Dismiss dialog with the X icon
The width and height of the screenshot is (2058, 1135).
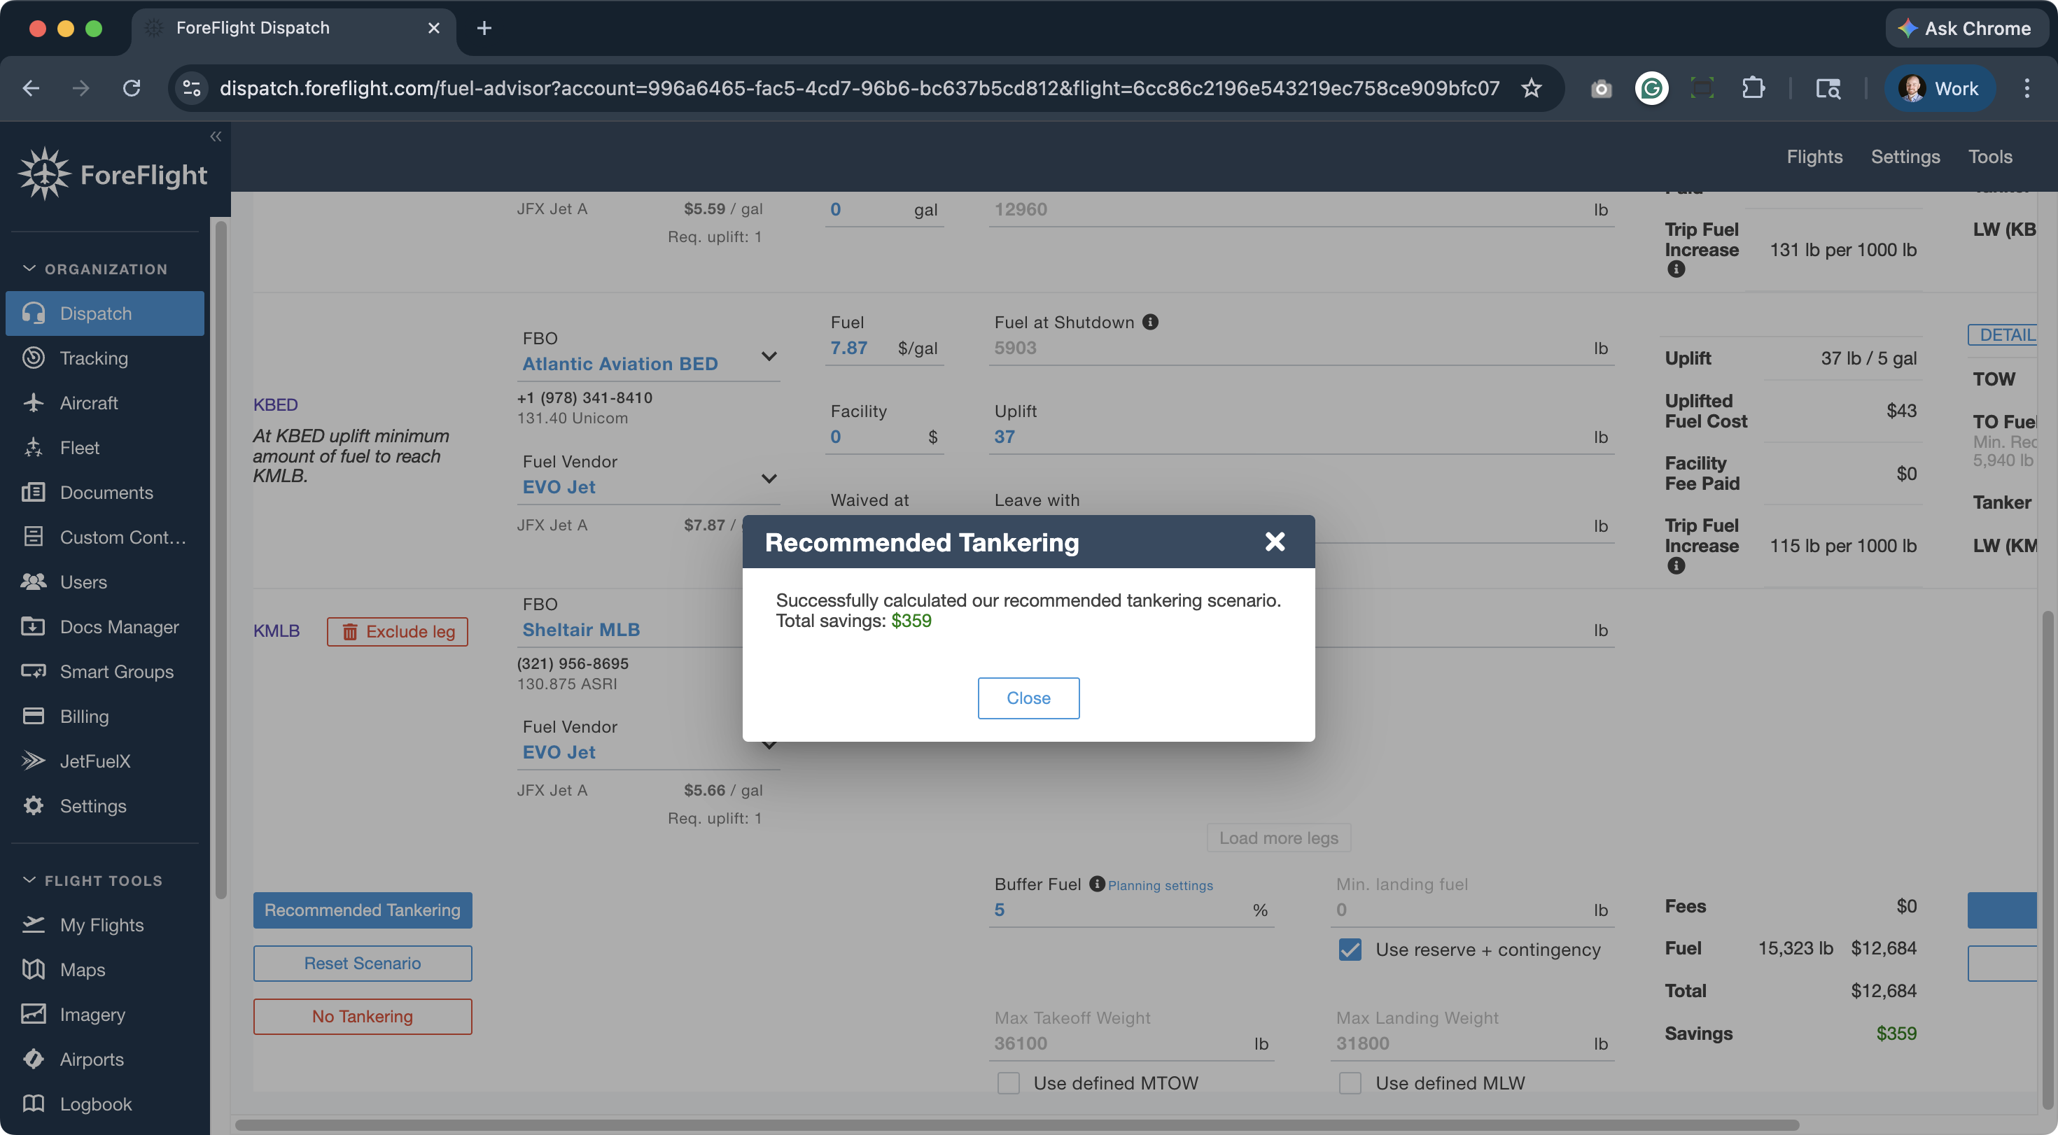tap(1274, 542)
